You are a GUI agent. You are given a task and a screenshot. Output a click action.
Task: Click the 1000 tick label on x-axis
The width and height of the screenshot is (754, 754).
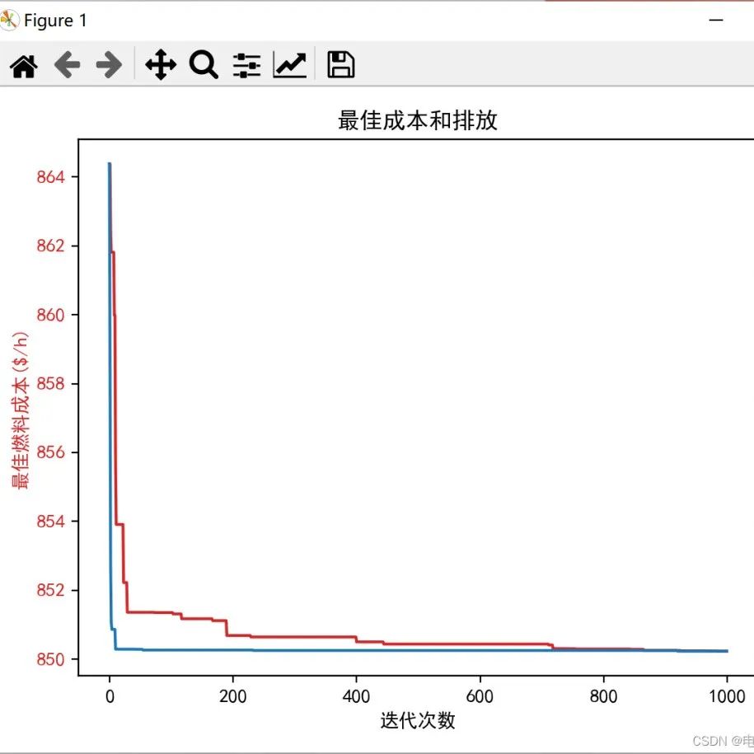(728, 696)
